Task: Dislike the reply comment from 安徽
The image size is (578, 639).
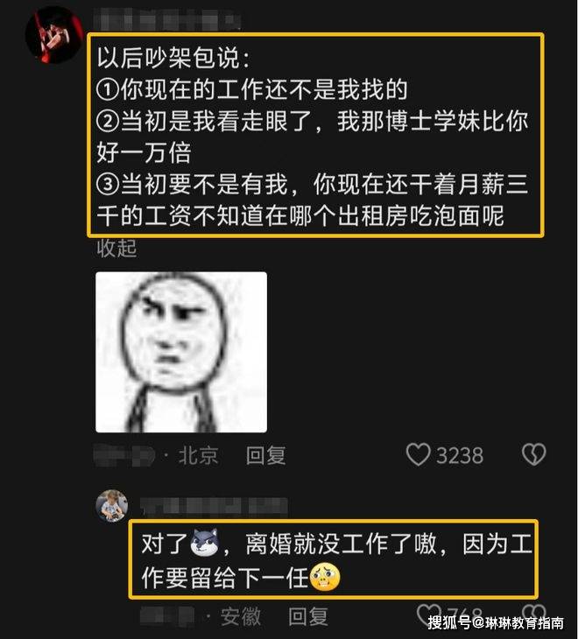Action: [x=534, y=614]
